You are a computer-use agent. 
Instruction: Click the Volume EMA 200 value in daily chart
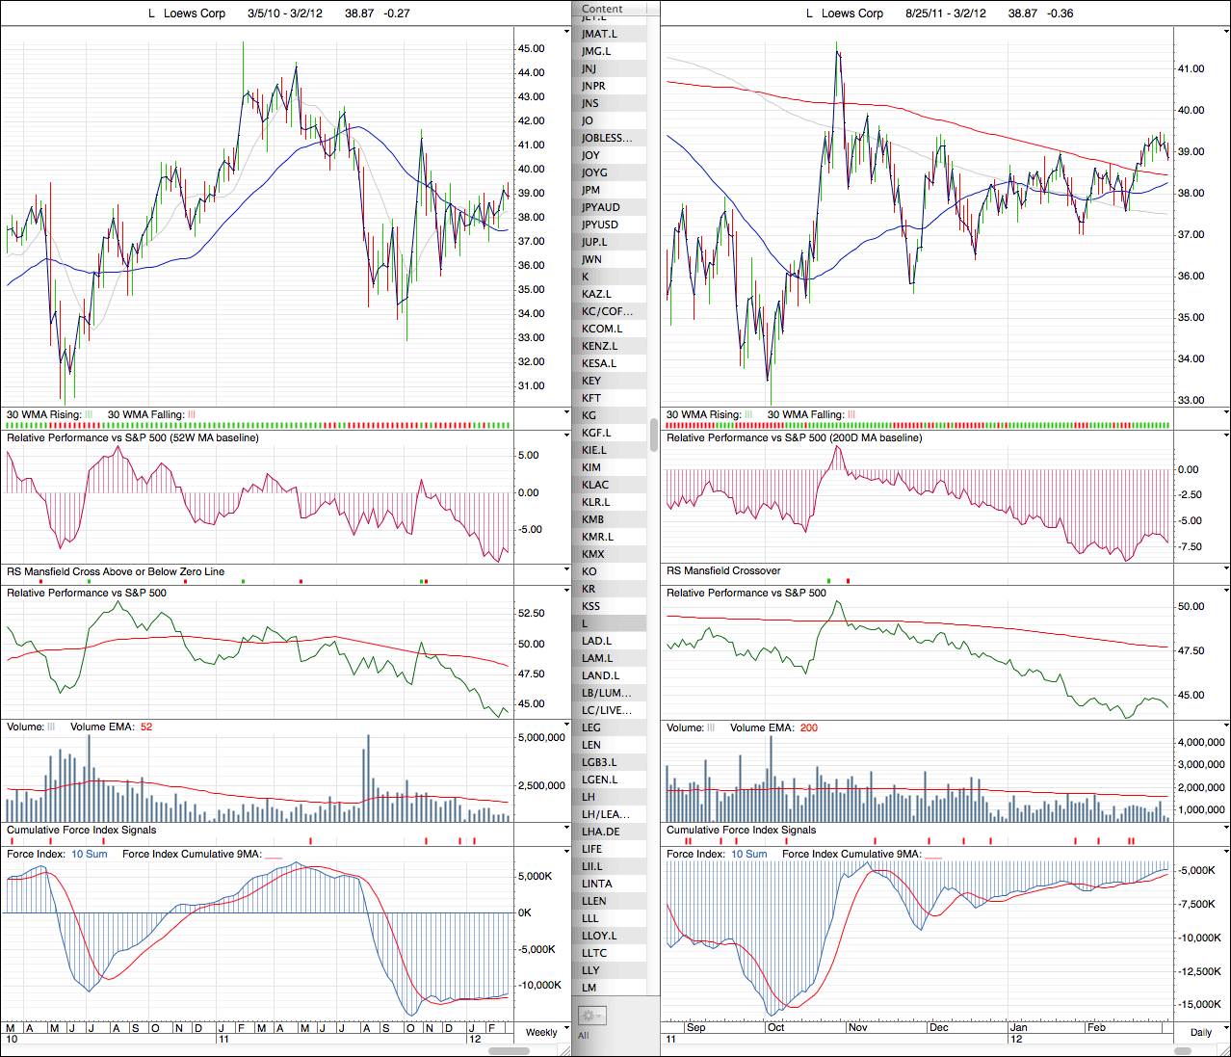click(x=808, y=727)
